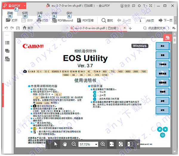Click the document's left arrow previous page icon
179x156 pixels.
pos(160,129)
